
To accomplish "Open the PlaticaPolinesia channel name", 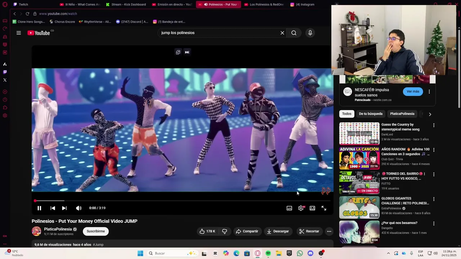I will tap(58, 229).
